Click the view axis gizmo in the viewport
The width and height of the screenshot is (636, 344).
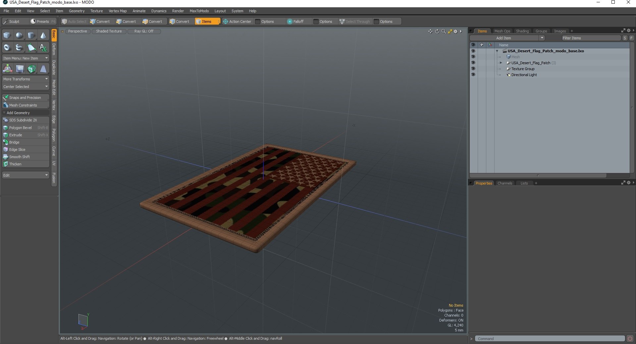pyautogui.click(x=83, y=321)
